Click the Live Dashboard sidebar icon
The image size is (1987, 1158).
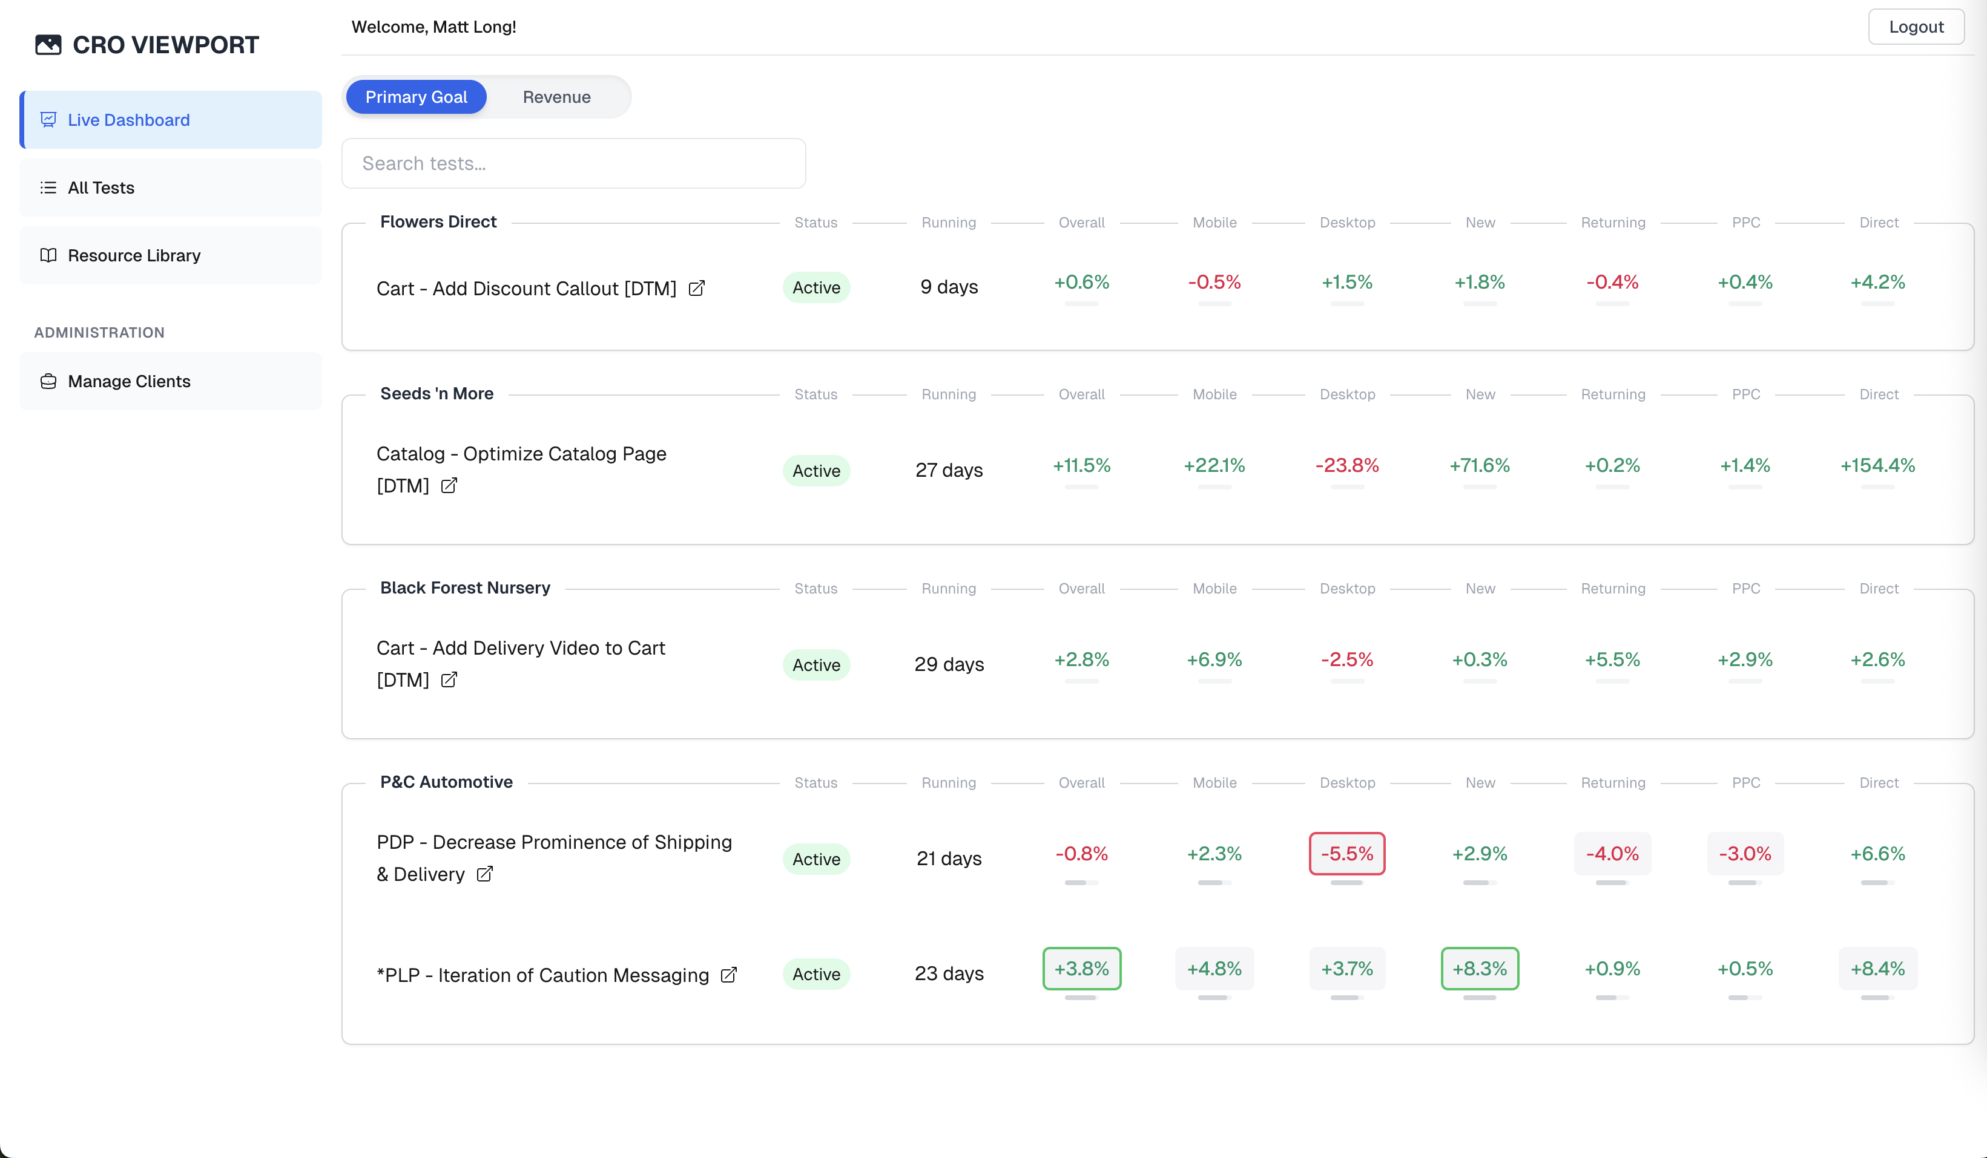pyautogui.click(x=49, y=120)
